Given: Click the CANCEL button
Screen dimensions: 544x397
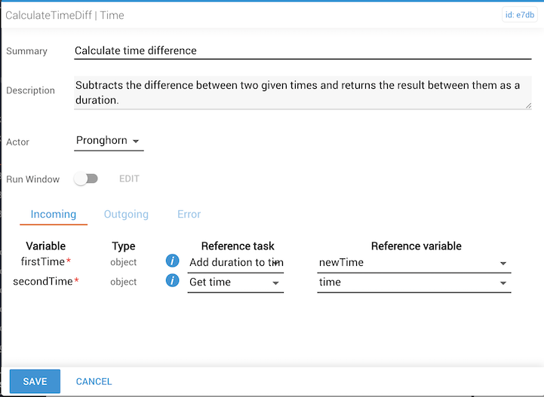Looking at the screenshot, I should [94, 381].
